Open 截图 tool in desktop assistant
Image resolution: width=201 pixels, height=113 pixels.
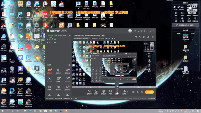click(176, 20)
